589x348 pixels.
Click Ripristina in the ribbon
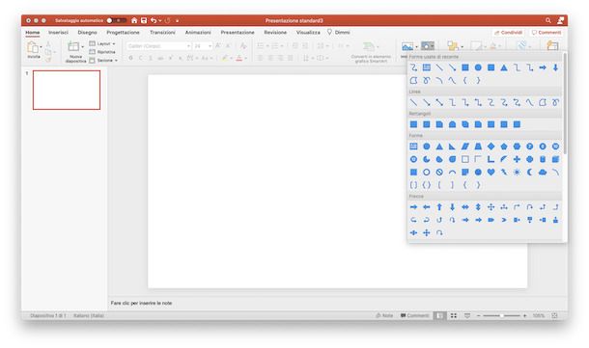[x=102, y=52]
